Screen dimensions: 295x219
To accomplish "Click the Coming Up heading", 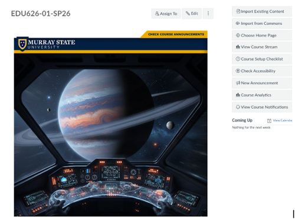I will point(242,120).
